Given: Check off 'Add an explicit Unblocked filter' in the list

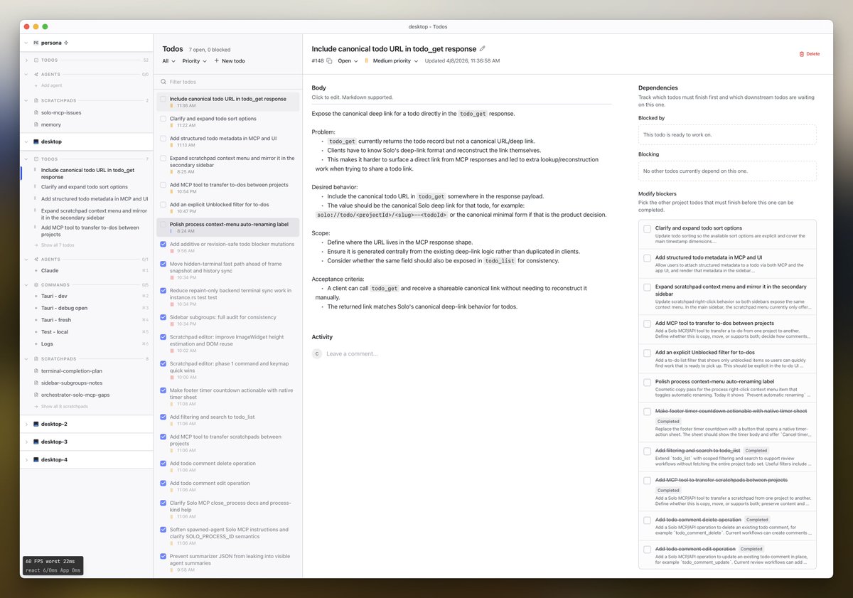Looking at the screenshot, I should [163, 204].
